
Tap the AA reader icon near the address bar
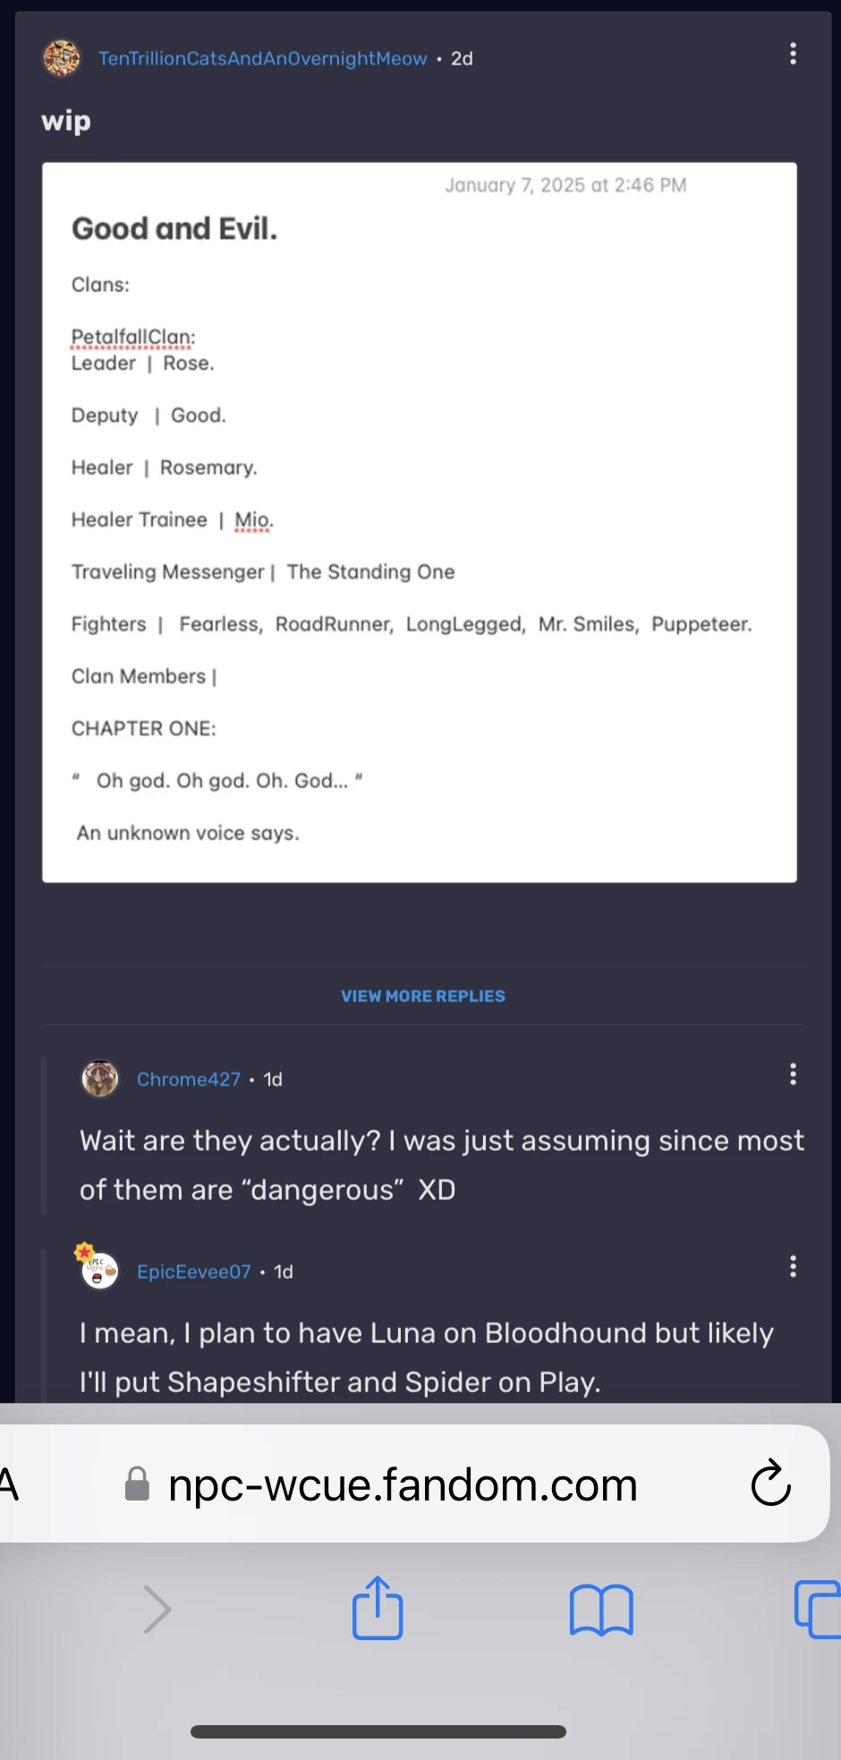pos(7,1483)
